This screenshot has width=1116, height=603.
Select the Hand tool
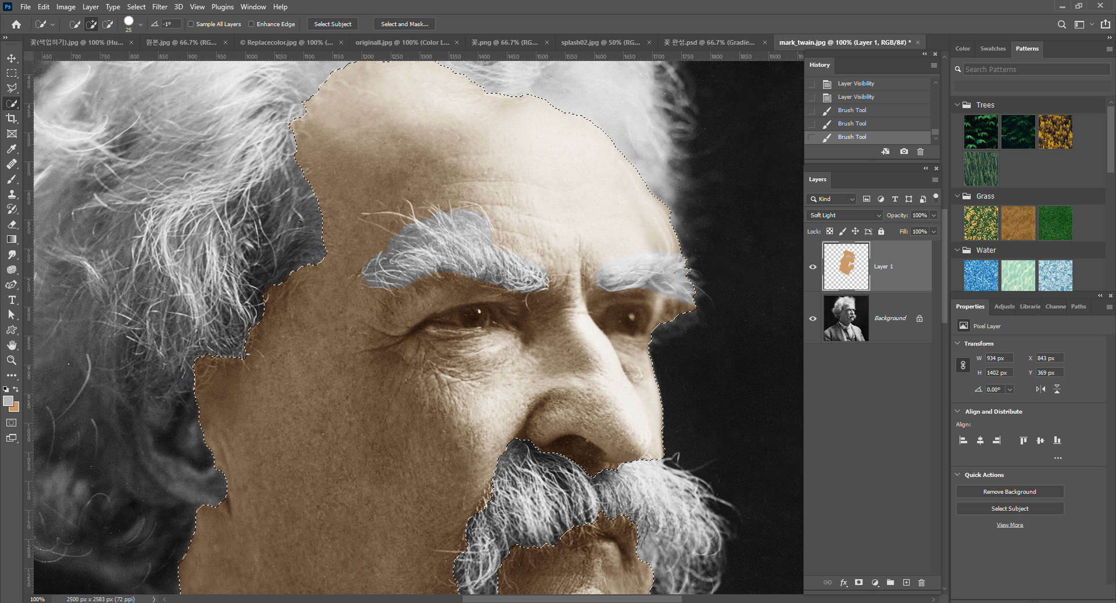[x=12, y=345]
